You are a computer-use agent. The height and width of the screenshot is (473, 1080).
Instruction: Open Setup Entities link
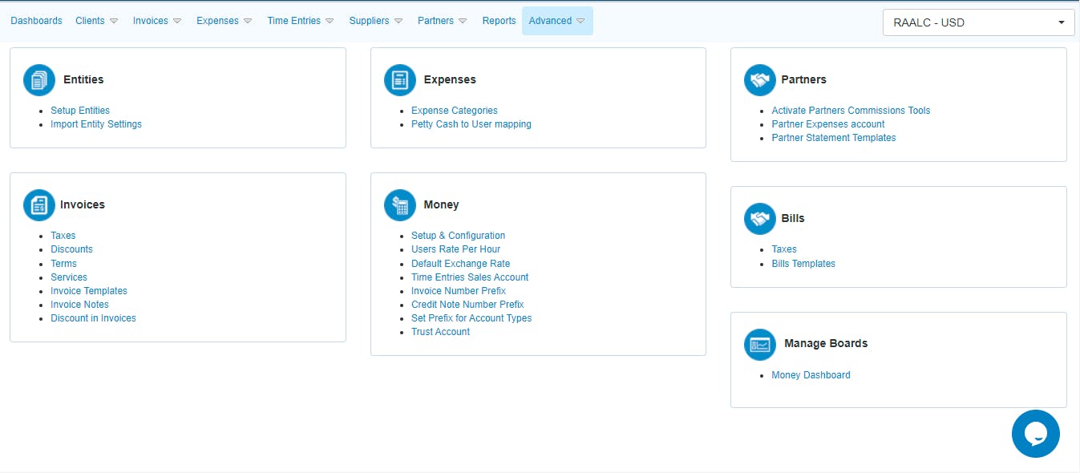click(80, 111)
